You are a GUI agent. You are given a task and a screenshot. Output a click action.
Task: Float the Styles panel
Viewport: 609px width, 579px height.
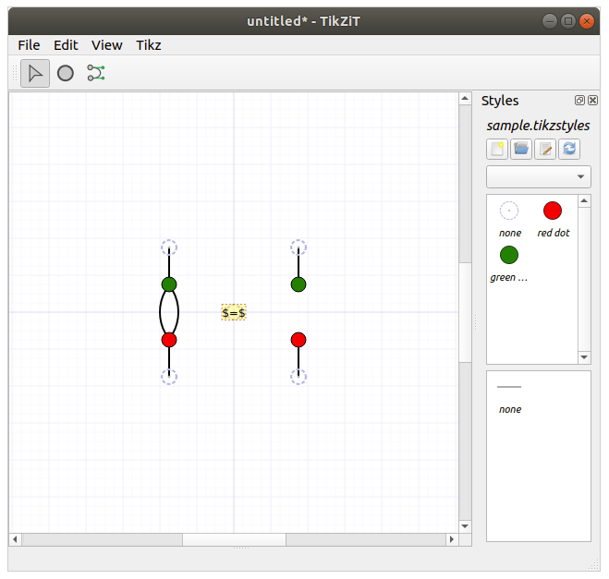coord(579,101)
